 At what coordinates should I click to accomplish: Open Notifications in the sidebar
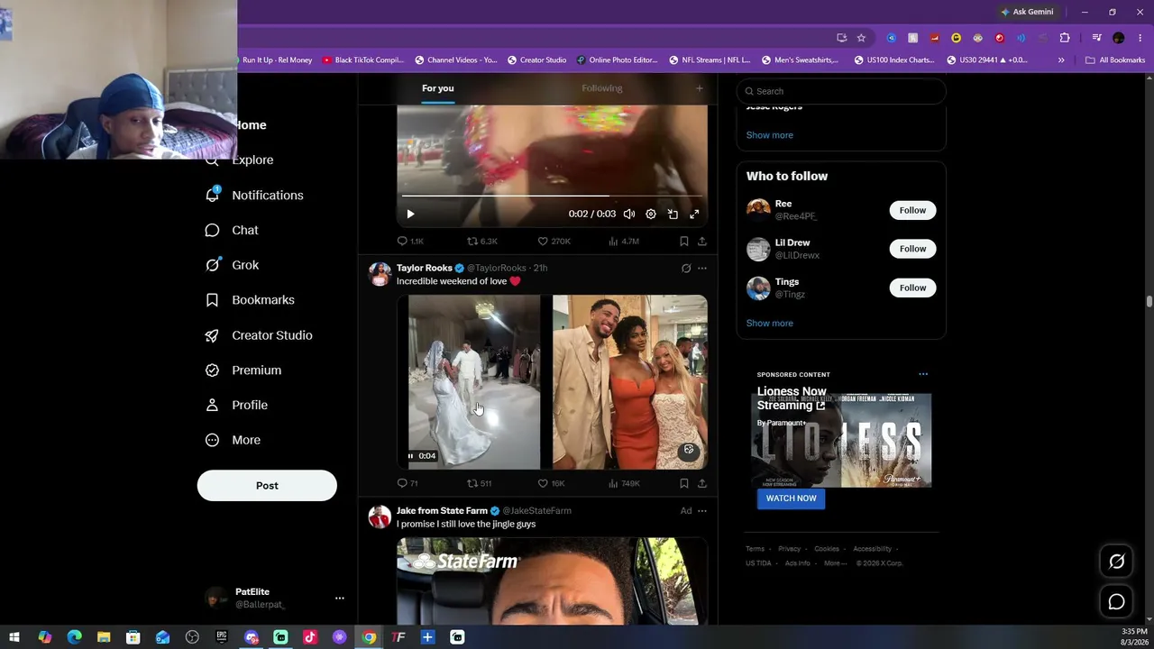(x=255, y=195)
